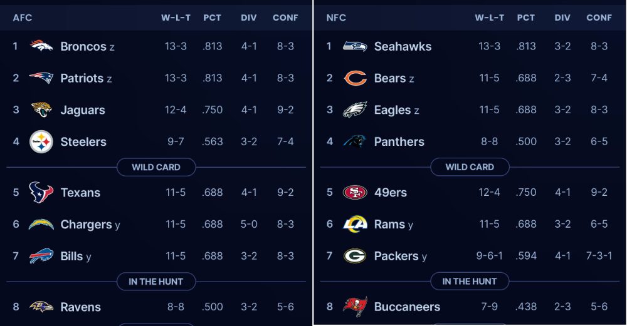Click the Seahawks team logo
The width and height of the screenshot is (627, 326).
[x=355, y=46]
